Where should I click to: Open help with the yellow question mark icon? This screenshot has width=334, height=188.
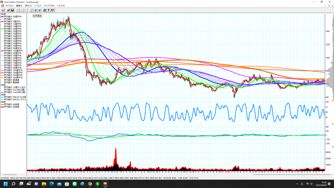pos(48,10)
